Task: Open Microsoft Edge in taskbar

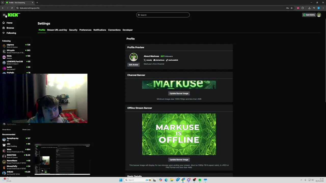Action: tap(166, 180)
